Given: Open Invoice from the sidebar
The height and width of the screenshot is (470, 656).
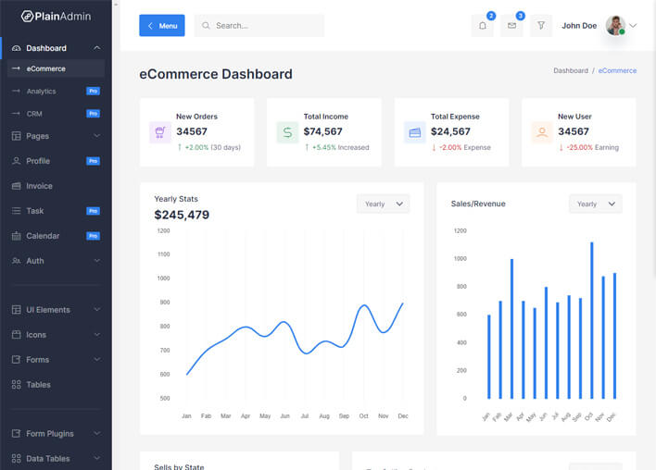Looking at the screenshot, I should click(x=39, y=186).
